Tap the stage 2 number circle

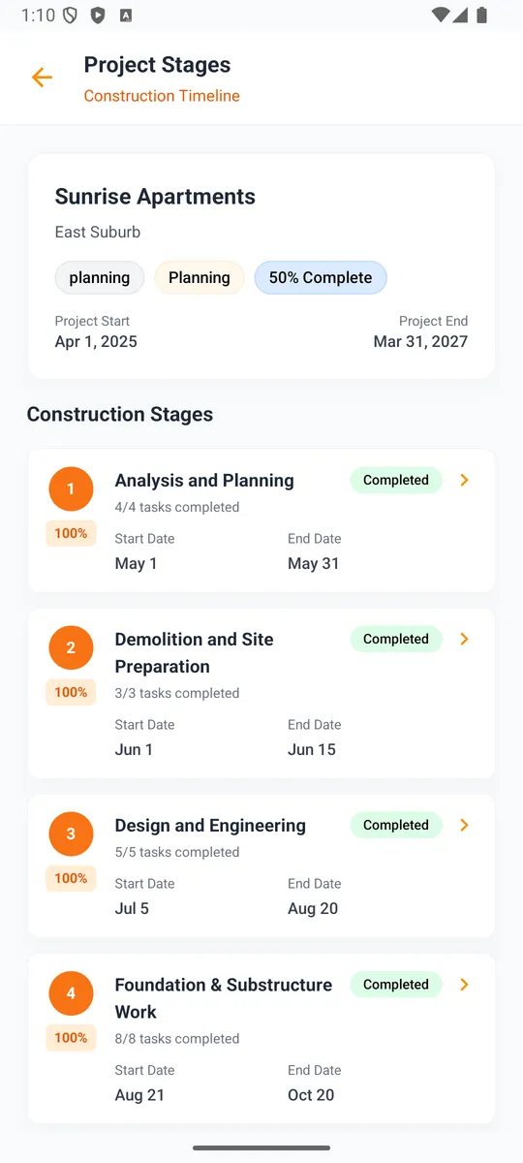[71, 648]
